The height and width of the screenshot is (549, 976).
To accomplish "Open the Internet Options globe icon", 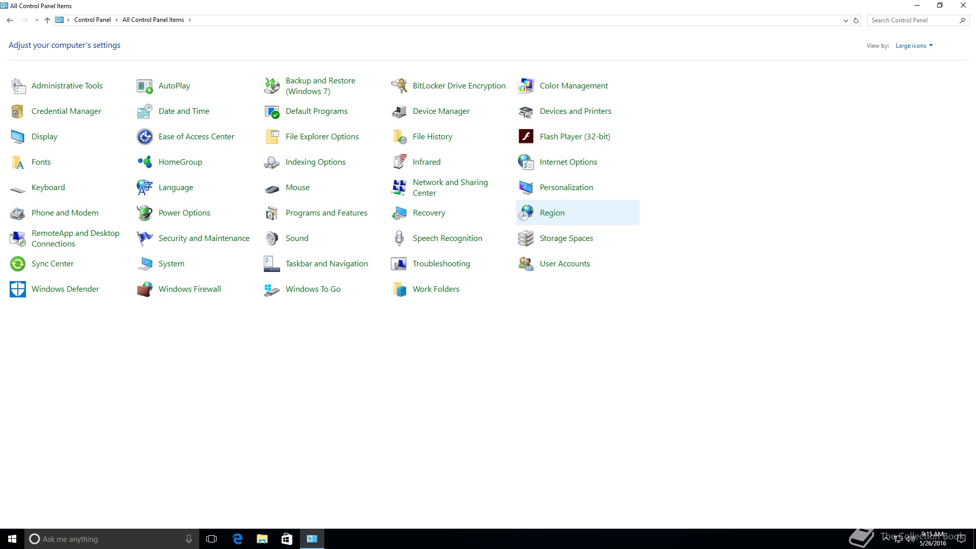I will pos(526,162).
